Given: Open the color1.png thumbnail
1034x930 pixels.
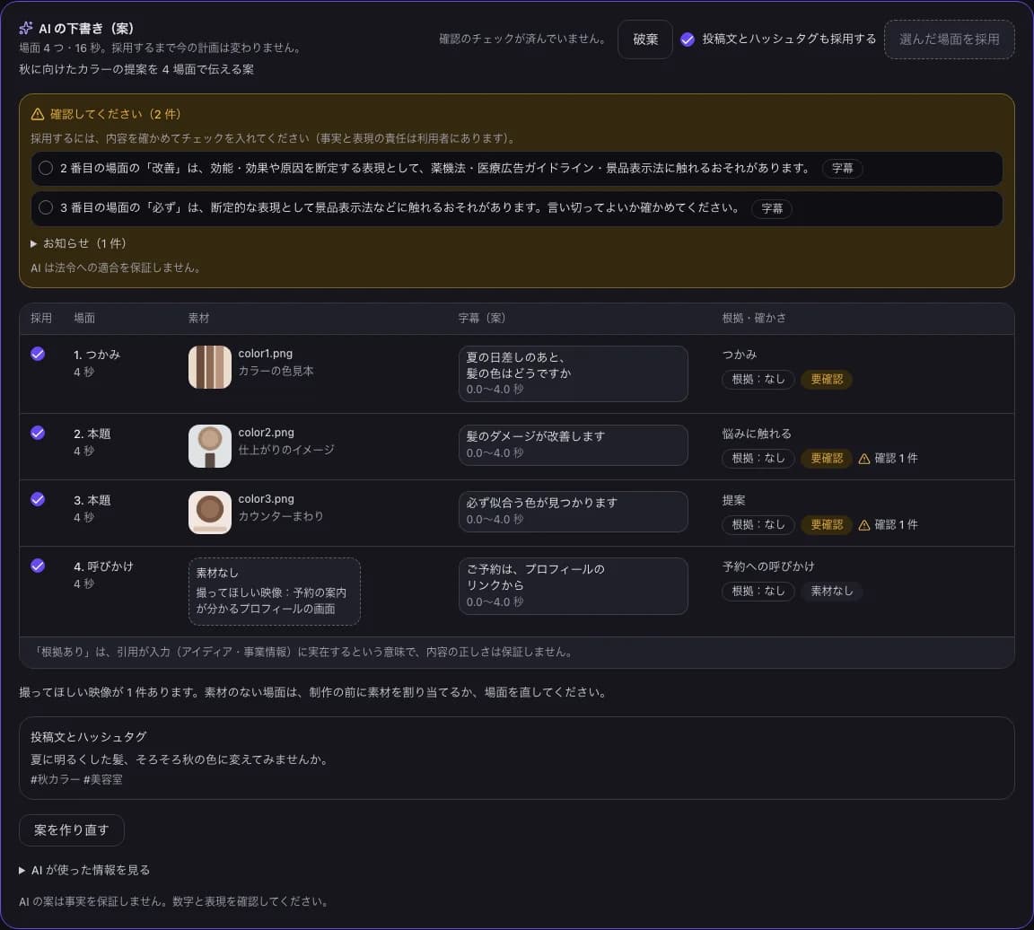Looking at the screenshot, I should click(210, 367).
